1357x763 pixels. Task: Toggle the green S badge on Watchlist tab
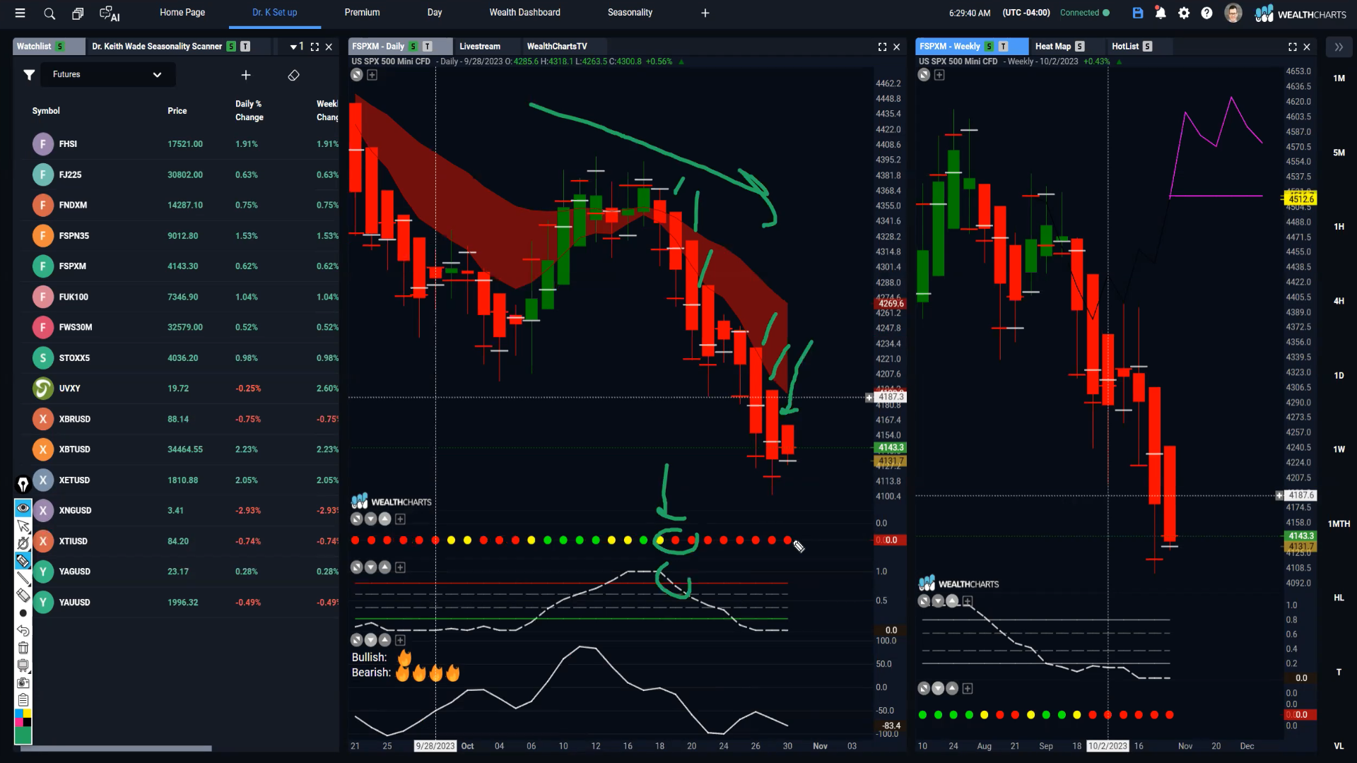[x=60, y=47]
